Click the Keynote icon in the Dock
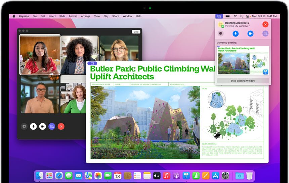This screenshot has width=289, height=183. click(186, 176)
